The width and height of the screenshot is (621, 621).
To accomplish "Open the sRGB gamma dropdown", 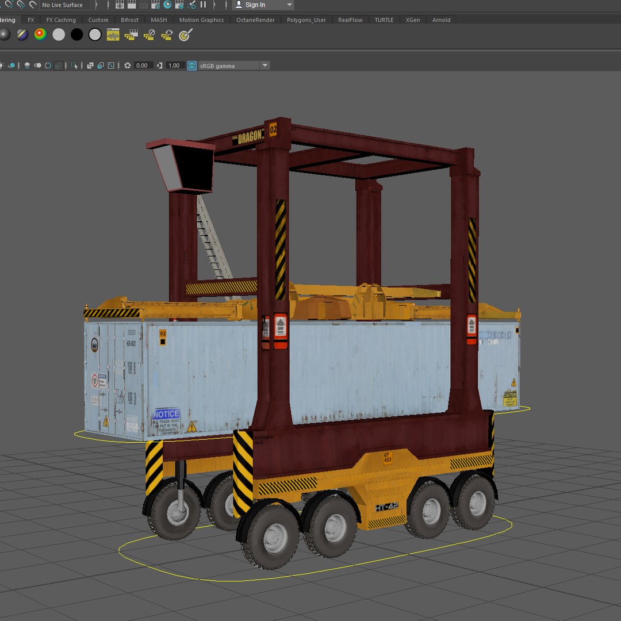I will (233, 66).
